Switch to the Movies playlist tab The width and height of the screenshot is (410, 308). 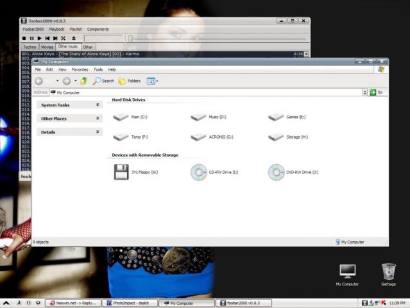click(47, 47)
